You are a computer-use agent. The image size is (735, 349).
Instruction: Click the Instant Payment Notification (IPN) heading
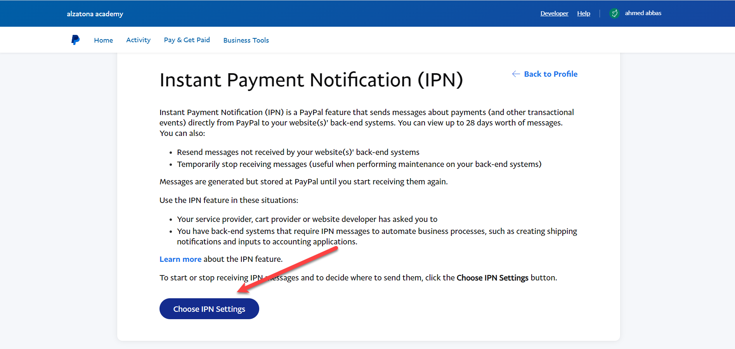click(311, 80)
